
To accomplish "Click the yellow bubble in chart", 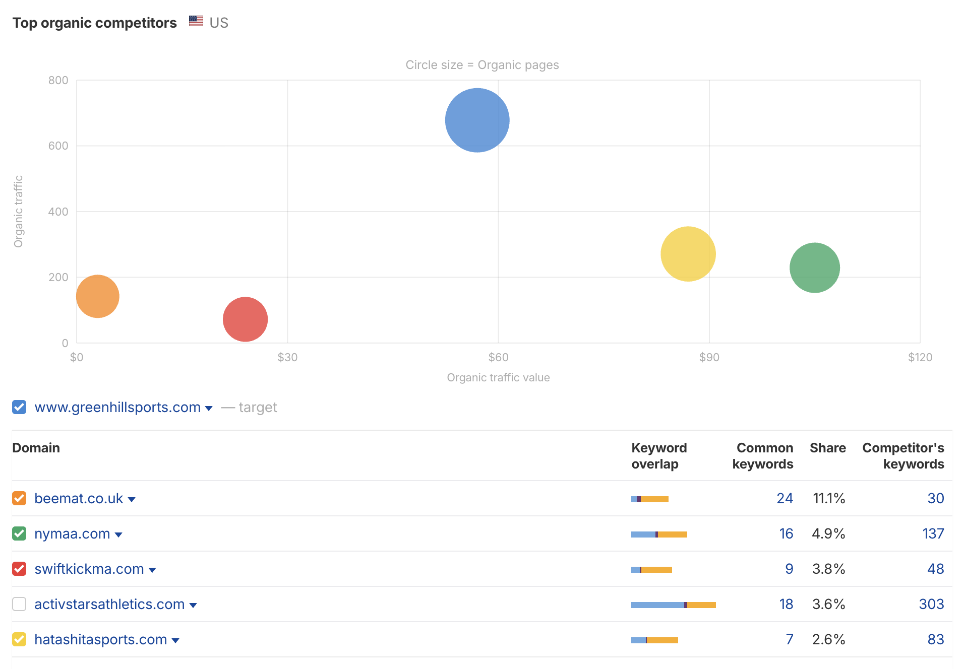I will click(x=688, y=254).
